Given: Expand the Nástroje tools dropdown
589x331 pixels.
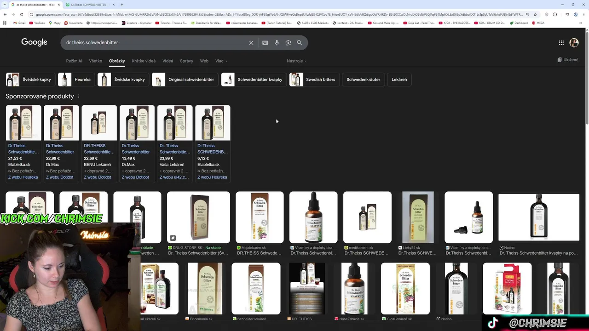Looking at the screenshot, I should pos(297,61).
